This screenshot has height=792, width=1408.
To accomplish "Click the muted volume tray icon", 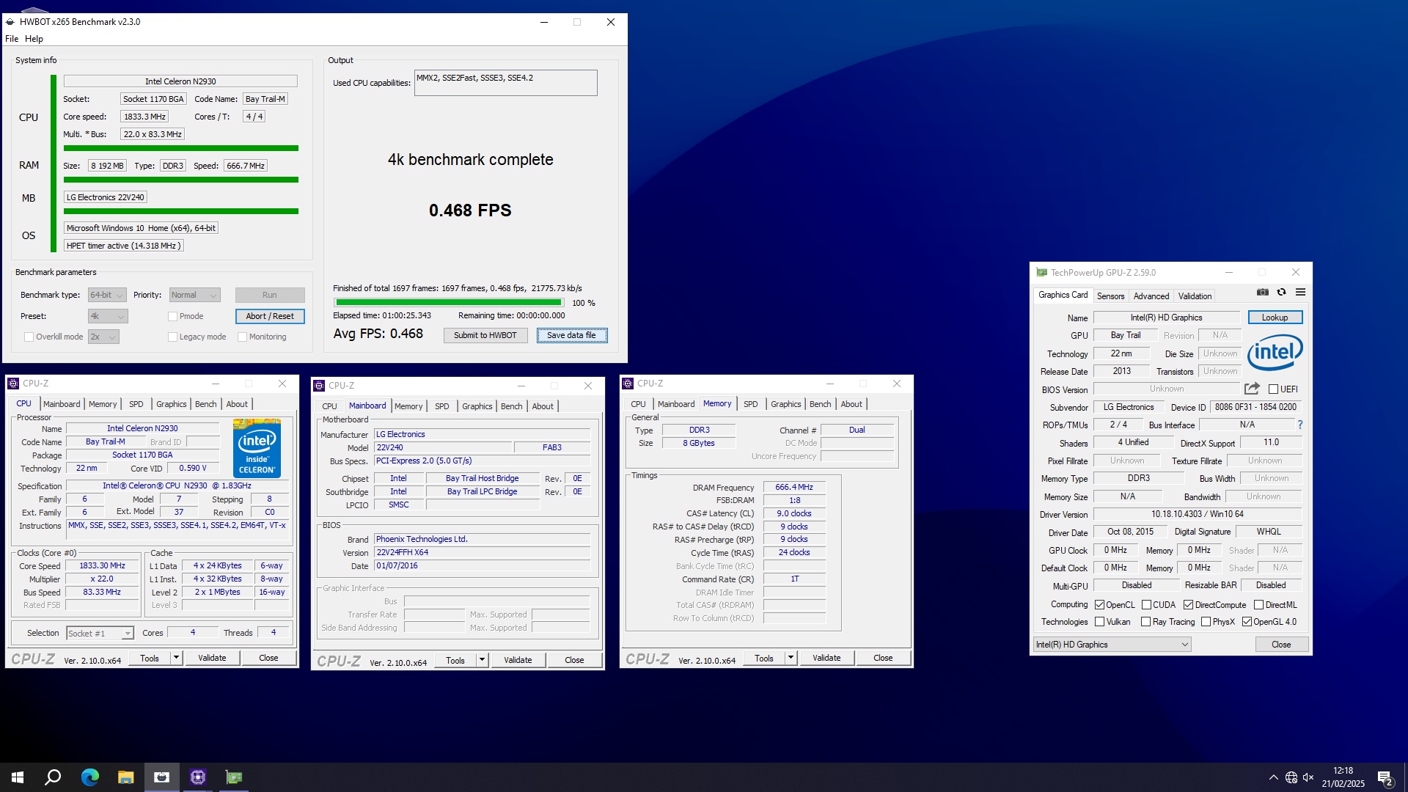I will point(1308,777).
